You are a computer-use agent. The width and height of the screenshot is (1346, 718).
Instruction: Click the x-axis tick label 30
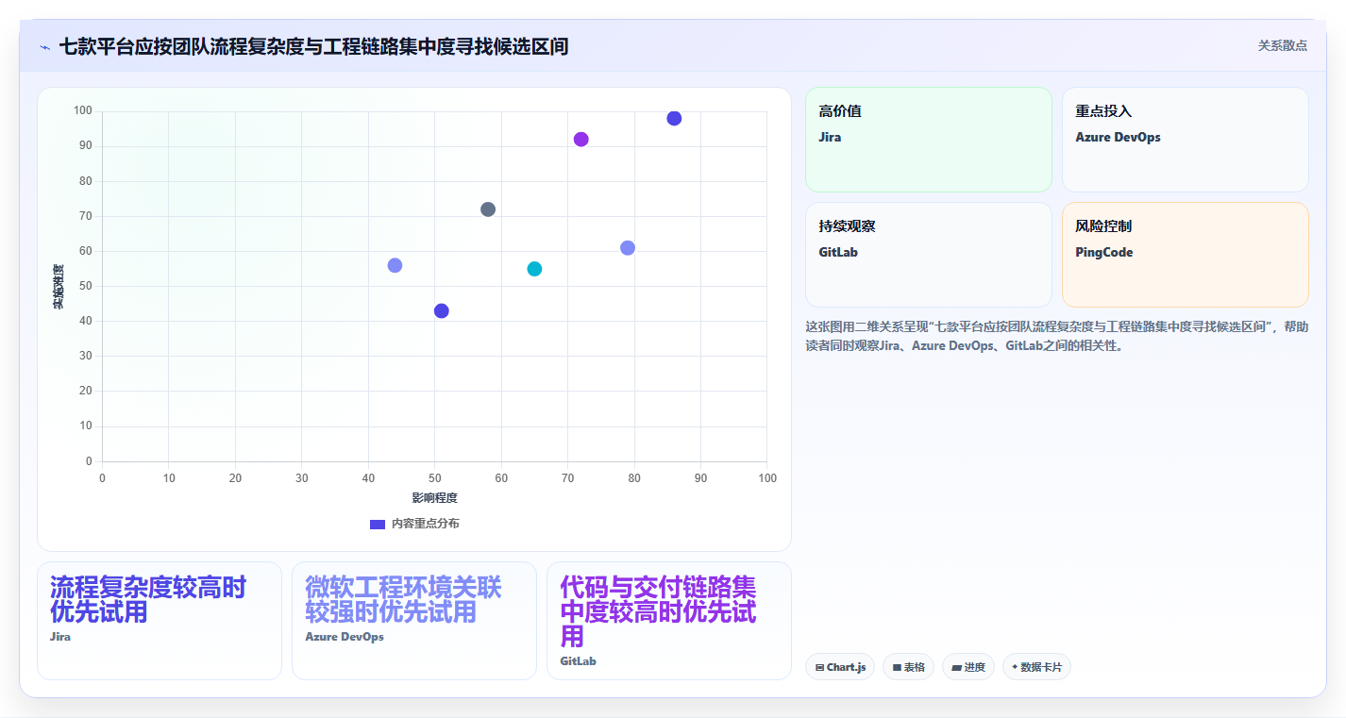(x=302, y=478)
